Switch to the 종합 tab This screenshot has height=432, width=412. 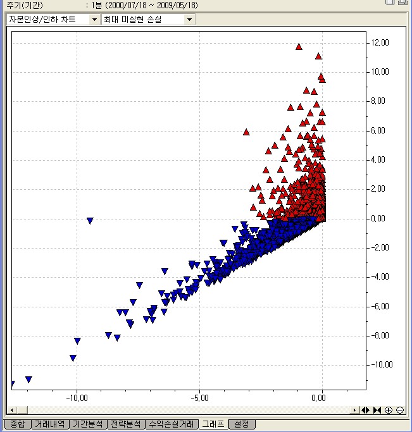18,424
